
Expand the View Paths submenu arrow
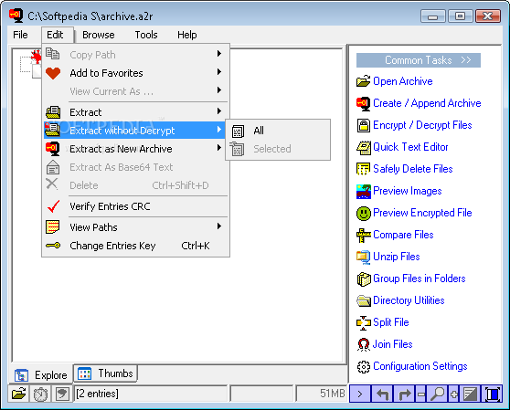(219, 226)
